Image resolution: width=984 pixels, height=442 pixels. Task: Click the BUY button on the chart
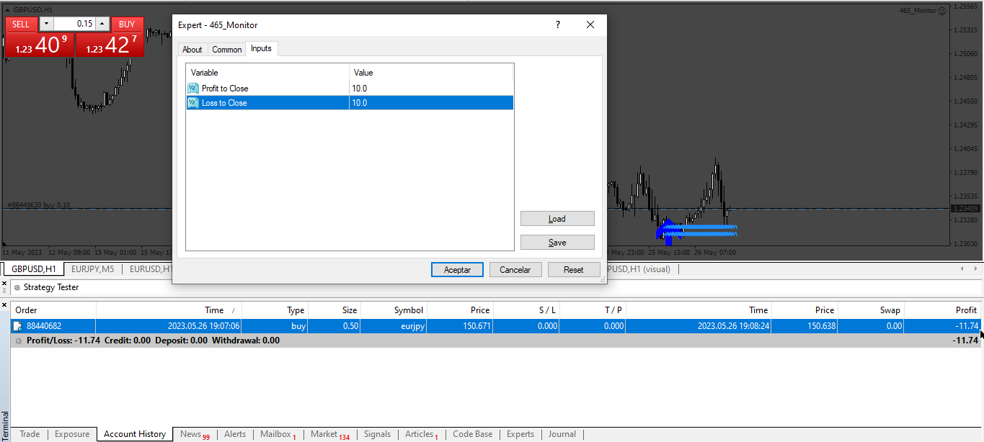coord(127,24)
